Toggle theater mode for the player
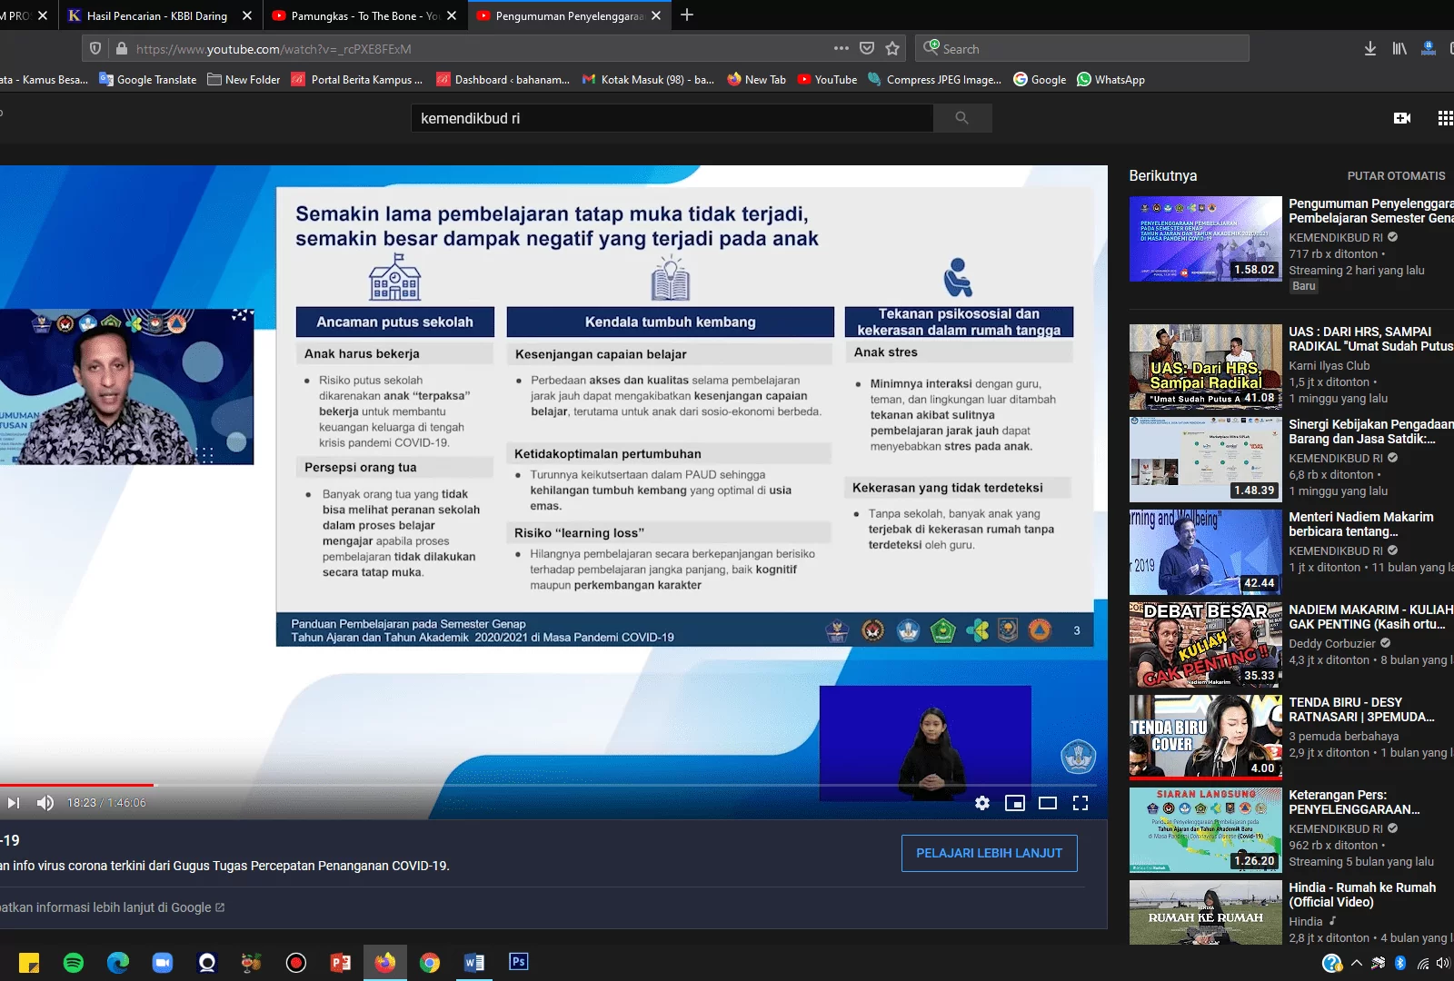 click(1048, 803)
